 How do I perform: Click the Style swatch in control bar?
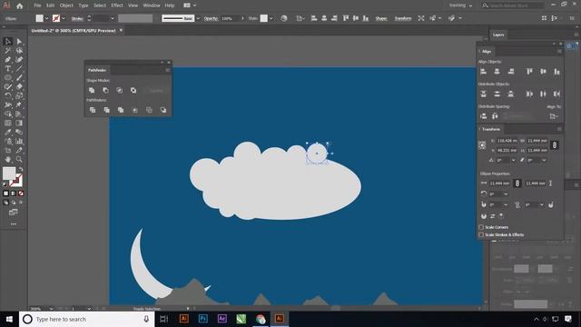pyautogui.click(x=263, y=18)
